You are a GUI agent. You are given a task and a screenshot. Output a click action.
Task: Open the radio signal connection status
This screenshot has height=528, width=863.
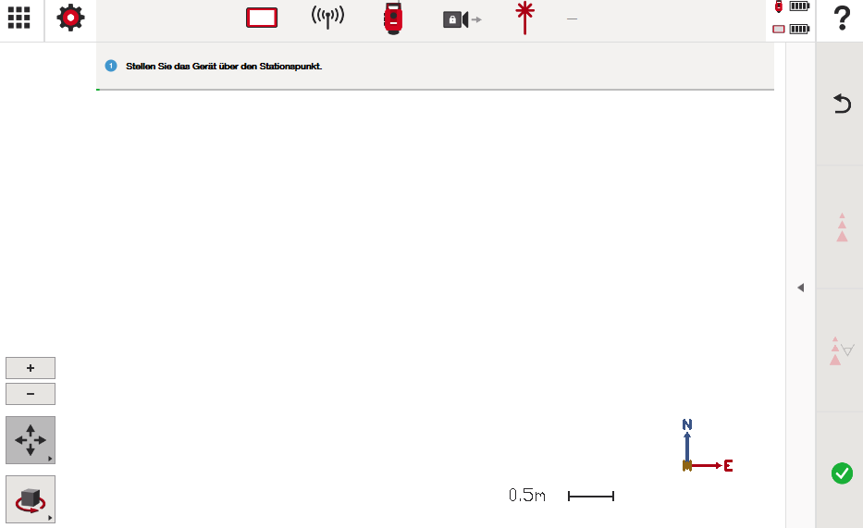[327, 18]
